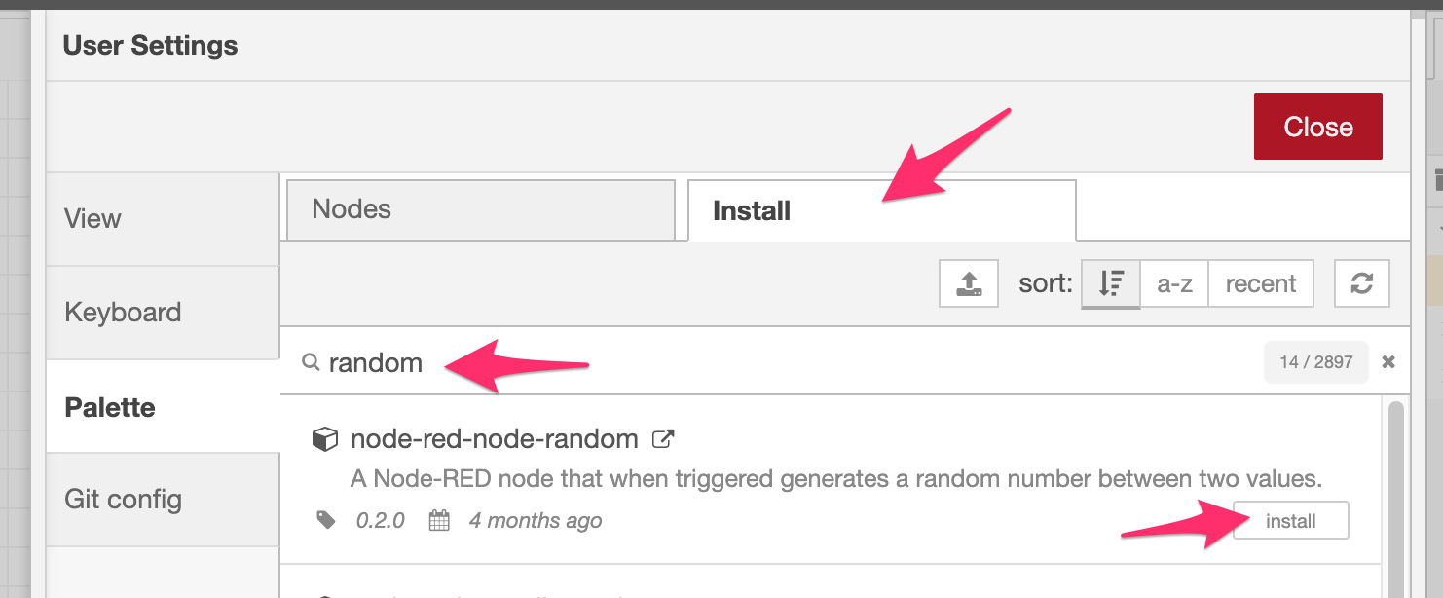Click the package cube icon for node-red-node-random

(x=324, y=439)
